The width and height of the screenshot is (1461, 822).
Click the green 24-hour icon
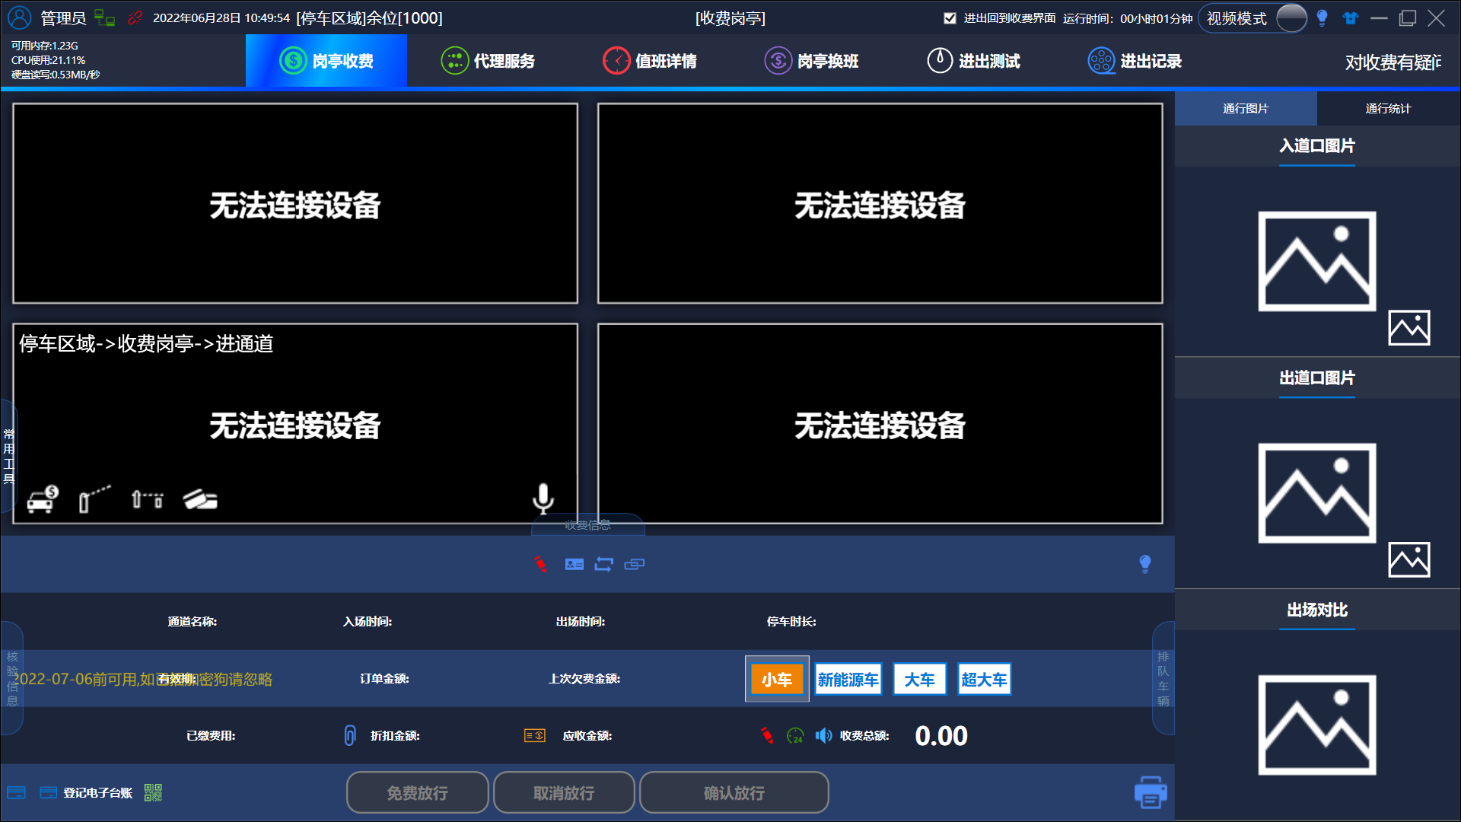click(795, 735)
